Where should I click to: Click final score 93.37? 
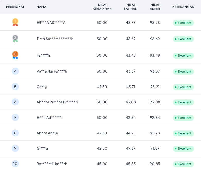click(155, 71)
